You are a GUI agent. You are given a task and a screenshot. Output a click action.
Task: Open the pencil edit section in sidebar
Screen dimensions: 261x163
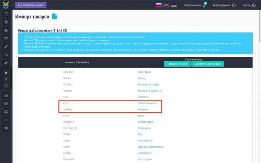point(6,47)
